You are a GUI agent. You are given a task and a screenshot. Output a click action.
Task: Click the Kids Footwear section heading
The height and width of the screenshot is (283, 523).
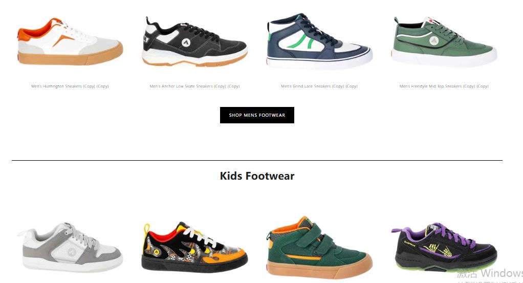point(257,176)
